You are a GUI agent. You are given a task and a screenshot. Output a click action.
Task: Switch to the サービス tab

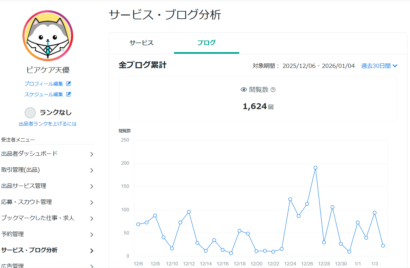coord(141,43)
